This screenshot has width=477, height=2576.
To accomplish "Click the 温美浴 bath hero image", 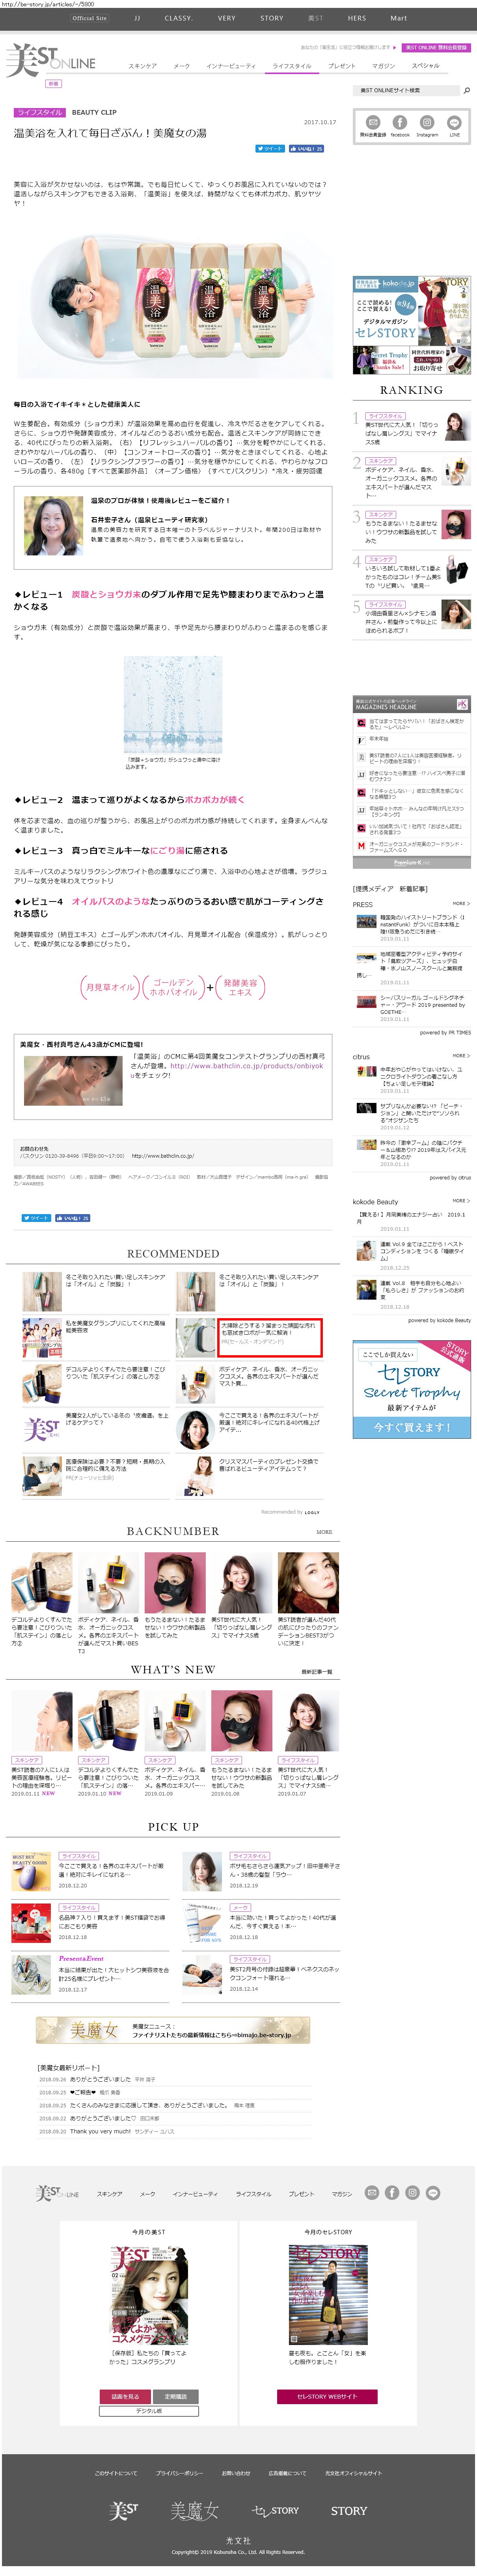I will [x=173, y=304].
